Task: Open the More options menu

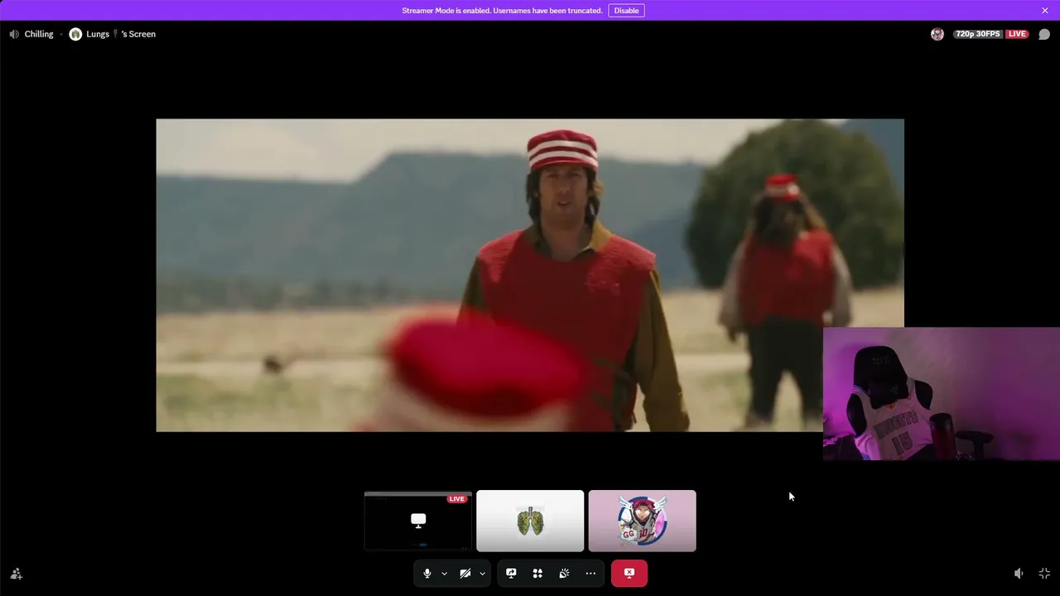Action: coord(590,573)
